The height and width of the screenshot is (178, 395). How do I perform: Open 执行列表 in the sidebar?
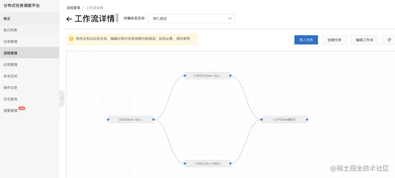[30, 30]
